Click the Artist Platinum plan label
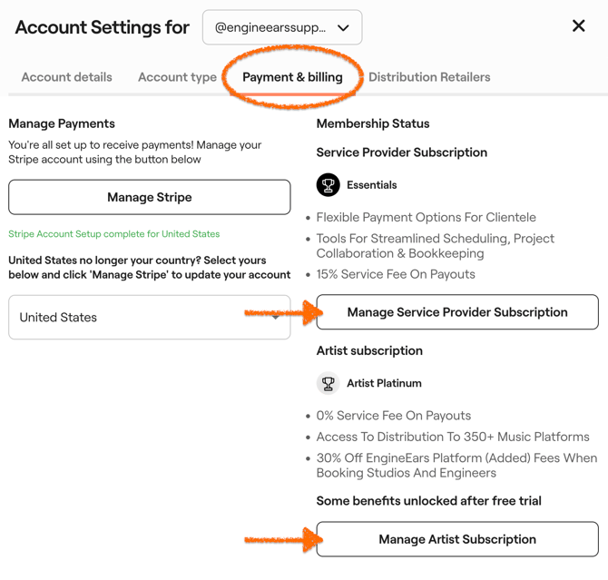 [x=384, y=384]
